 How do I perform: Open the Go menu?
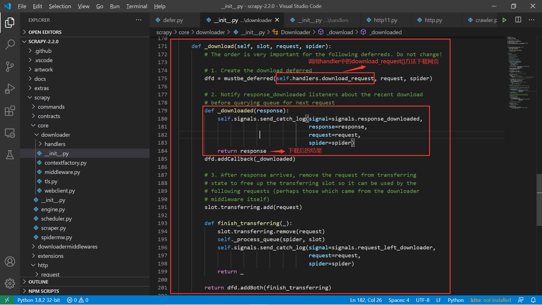[x=100, y=6]
